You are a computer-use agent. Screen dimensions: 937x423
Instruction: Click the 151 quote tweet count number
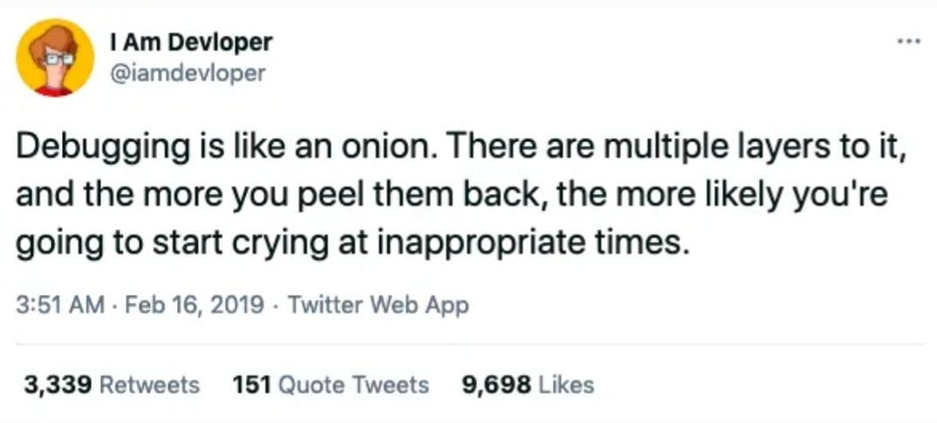coord(250,385)
